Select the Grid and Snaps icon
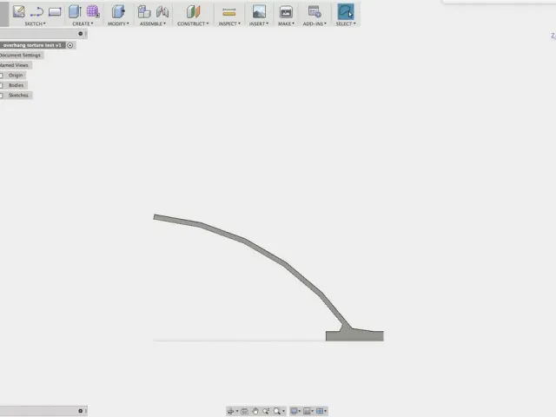Screen dimensions: 556x417 [x=307, y=411]
